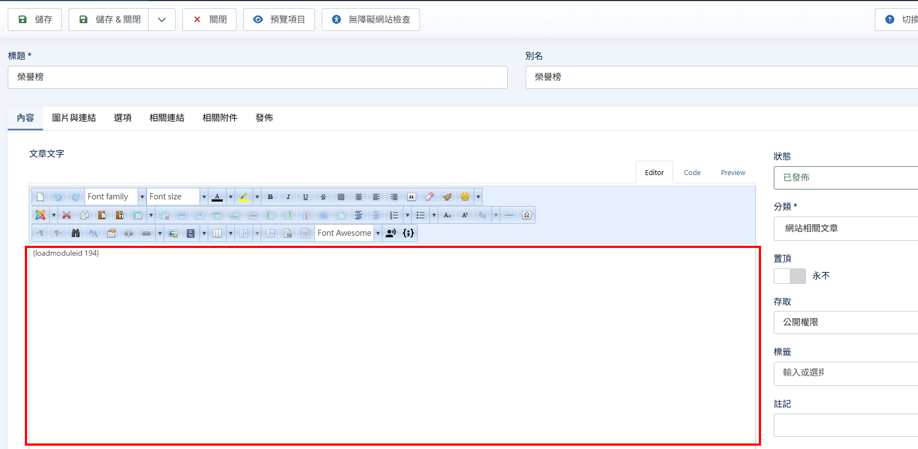Switch to the Code editor tab
The width and height of the screenshot is (918, 449).
point(692,172)
